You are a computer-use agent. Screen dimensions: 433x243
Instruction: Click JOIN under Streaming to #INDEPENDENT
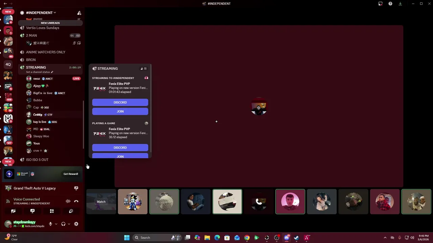tap(120, 111)
